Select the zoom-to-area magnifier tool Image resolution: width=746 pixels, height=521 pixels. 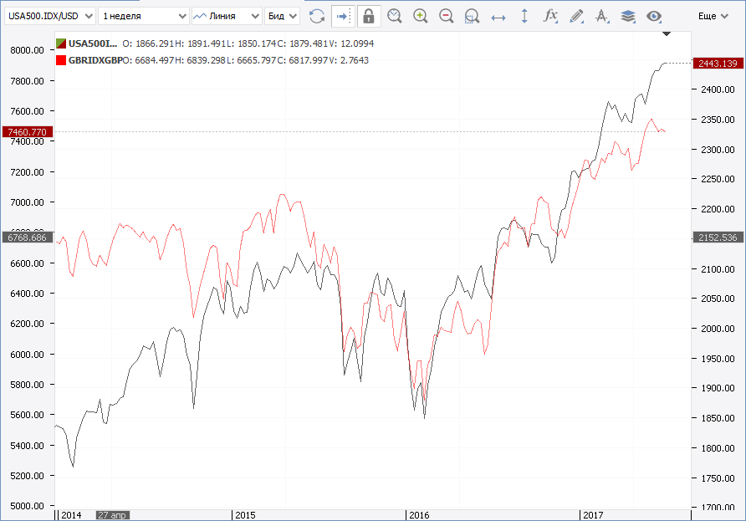(x=473, y=16)
